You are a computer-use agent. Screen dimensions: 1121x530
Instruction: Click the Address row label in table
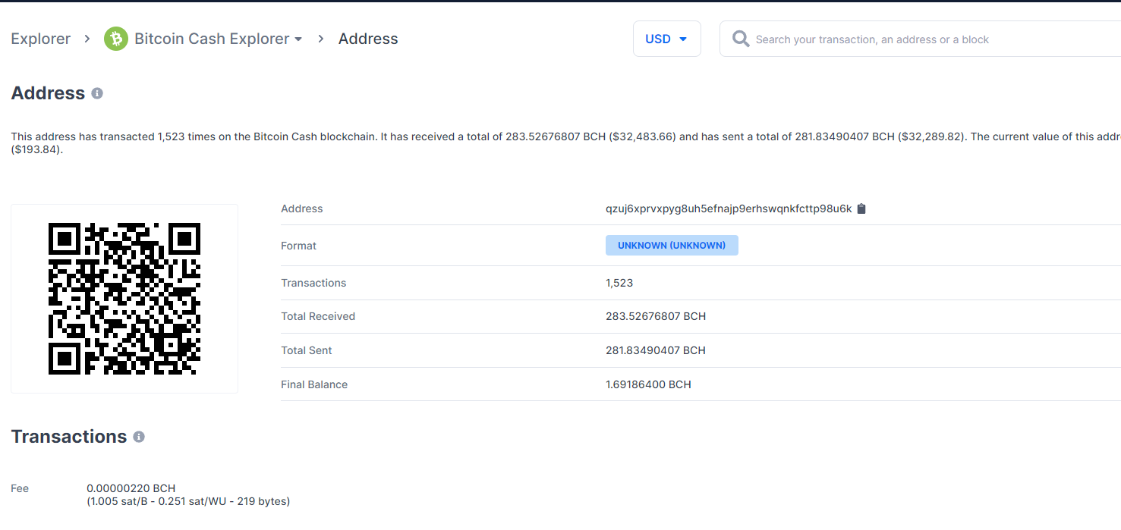coord(302,209)
